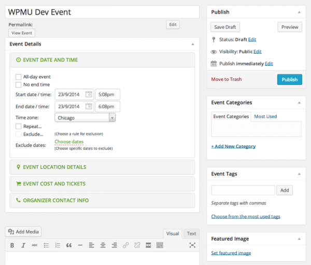Viewport: 311px width, 265px height.
Task: Click the clock icon in Event Date header
Action: point(18,60)
